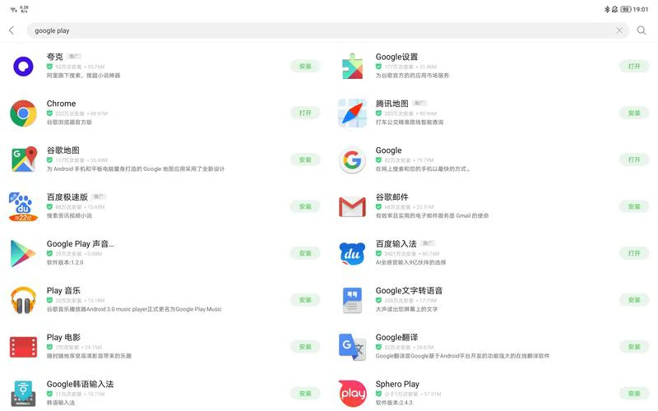Open the Play 电影 film icon
The width and height of the screenshot is (658, 411).
coord(24,347)
